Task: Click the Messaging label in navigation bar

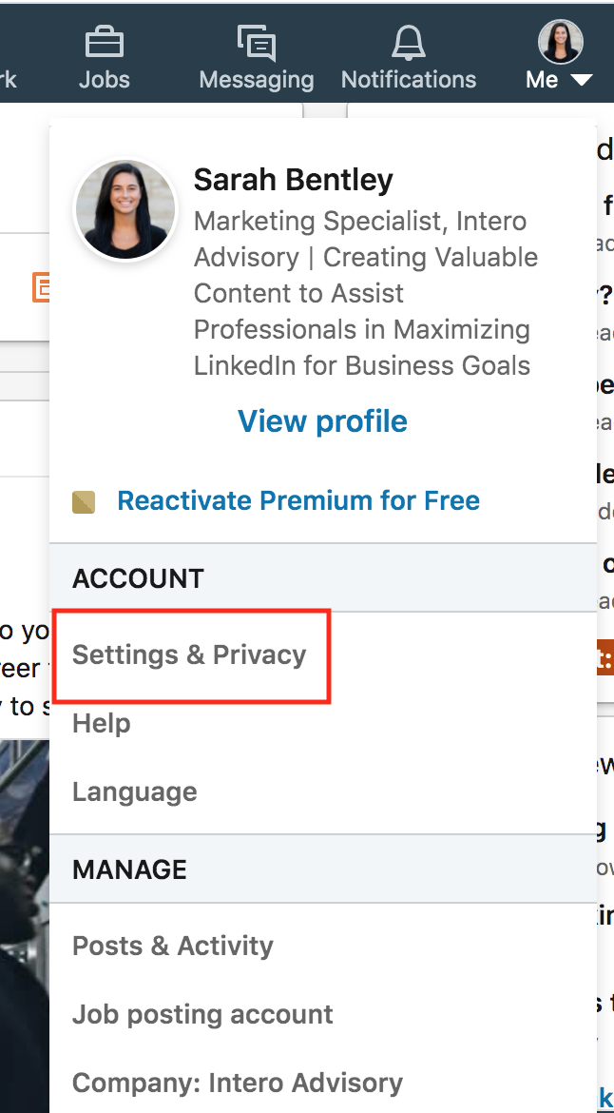Action: pos(256,80)
